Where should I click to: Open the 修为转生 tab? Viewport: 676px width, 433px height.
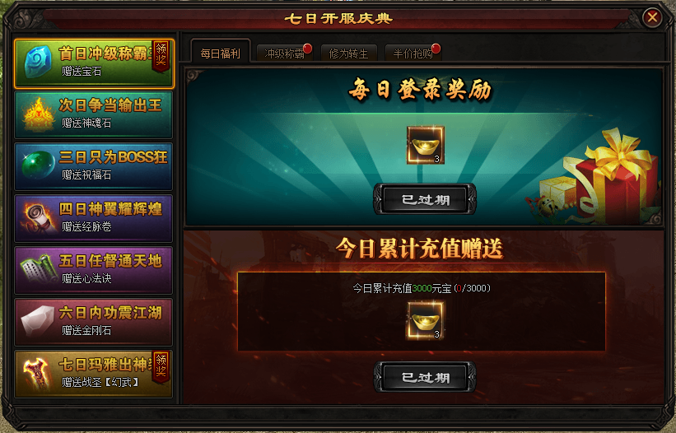[x=349, y=54]
